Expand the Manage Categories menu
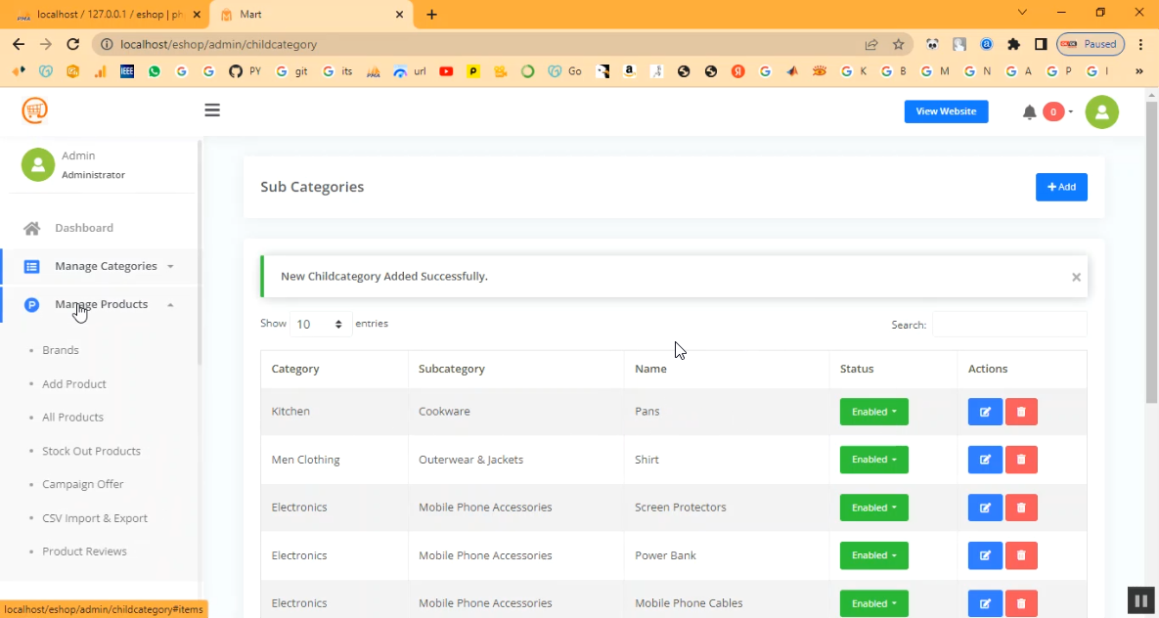The image size is (1159, 618). click(x=106, y=266)
